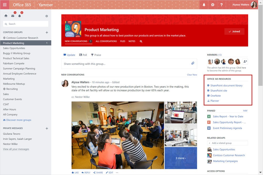Click Alyssa Walters post avatar

pos(65,83)
